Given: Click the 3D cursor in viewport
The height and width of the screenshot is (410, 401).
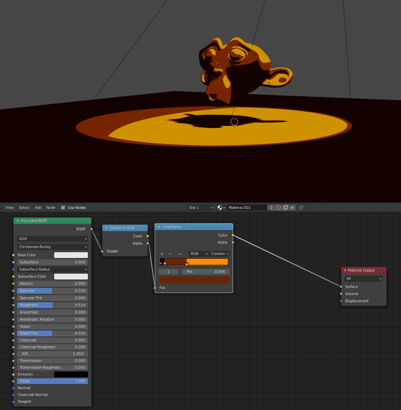Looking at the screenshot, I should click(x=234, y=122).
